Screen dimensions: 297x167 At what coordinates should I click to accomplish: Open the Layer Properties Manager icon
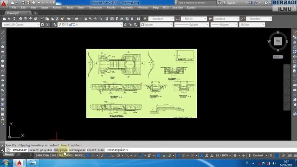(55, 25)
